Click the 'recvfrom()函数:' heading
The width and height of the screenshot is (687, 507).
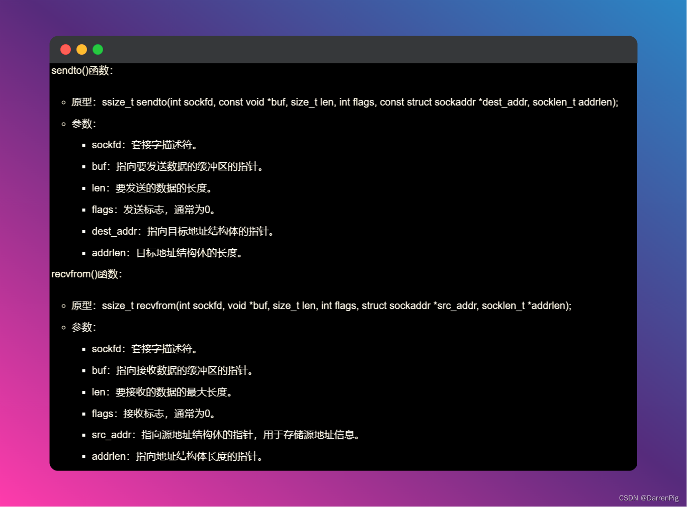pos(87,274)
